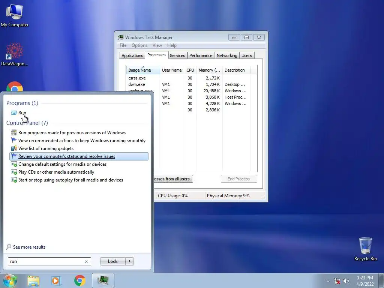Click the taskbar clock showing 1:23 PM
The height and width of the screenshot is (288, 384).
(x=365, y=281)
